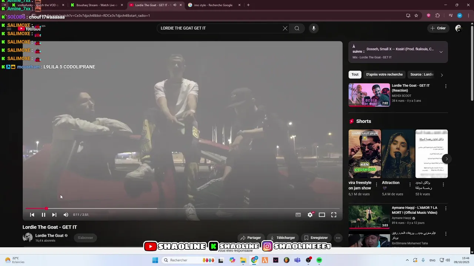Viewport: 474px width, 266px height.
Task: Clear the YouTube search text
Action: click(x=285, y=28)
